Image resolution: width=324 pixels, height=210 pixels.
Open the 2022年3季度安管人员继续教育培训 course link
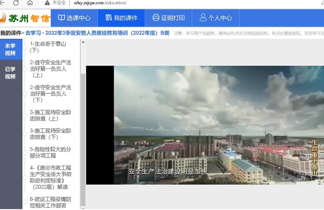pos(107,33)
